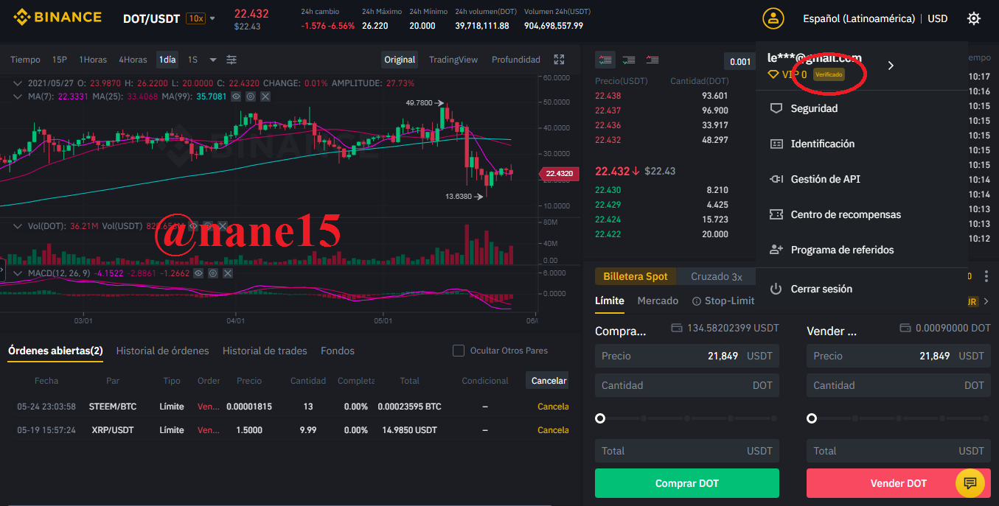This screenshot has height=506, width=999.
Task: Open Español (Latinoamérica) language selector
Action: tap(859, 18)
